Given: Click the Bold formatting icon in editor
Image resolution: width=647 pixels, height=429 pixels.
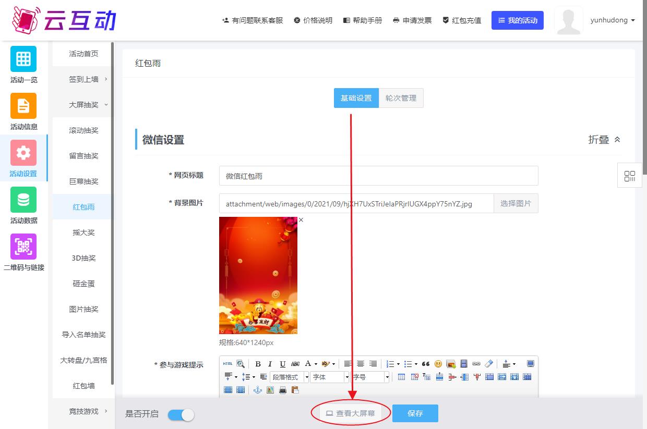Looking at the screenshot, I should tap(258, 364).
